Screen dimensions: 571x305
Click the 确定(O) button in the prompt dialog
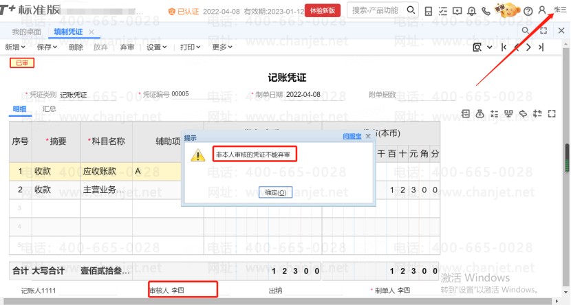tap(275, 192)
